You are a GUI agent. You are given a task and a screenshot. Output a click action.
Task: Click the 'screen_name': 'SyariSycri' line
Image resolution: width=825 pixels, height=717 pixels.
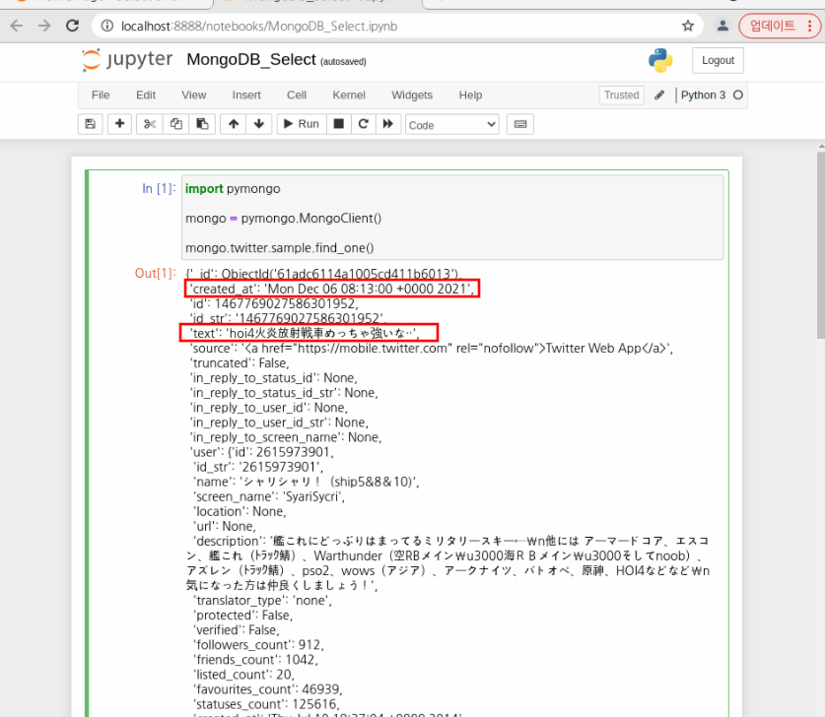tap(269, 496)
